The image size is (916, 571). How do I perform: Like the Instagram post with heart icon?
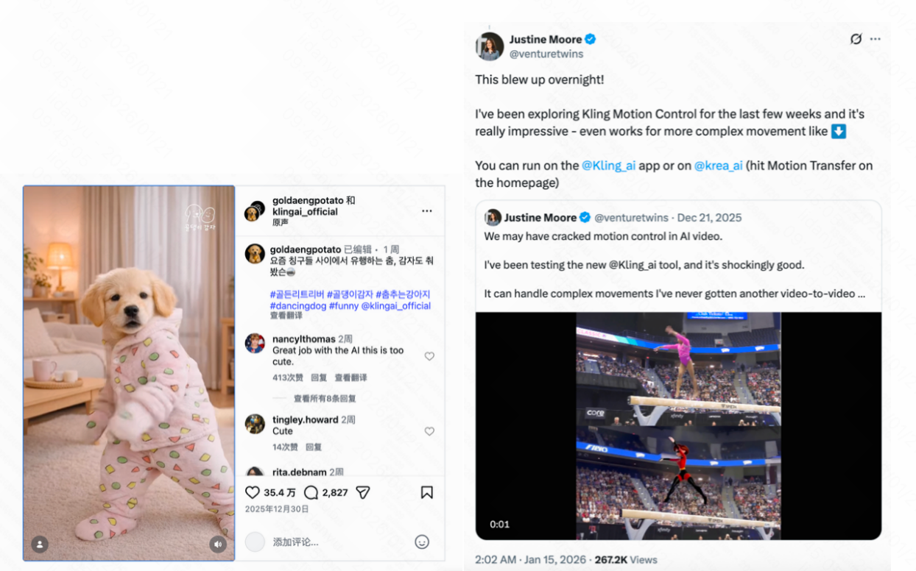[253, 492]
